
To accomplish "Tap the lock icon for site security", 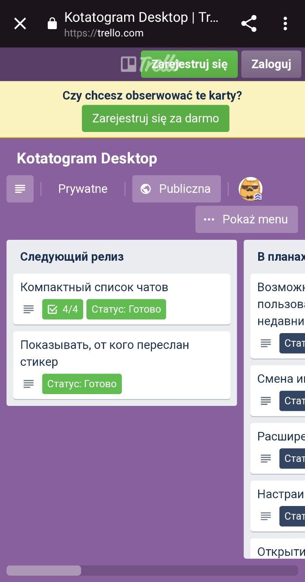I will pos(52,23).
